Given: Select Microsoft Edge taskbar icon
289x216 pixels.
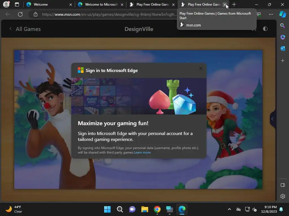Looking at the screenshot, I should pos(182,209).
